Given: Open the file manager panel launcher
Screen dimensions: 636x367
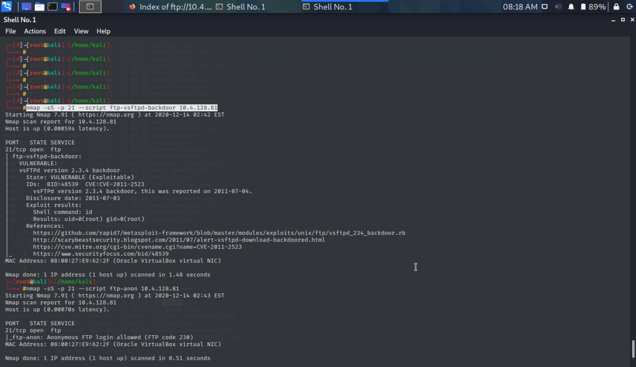Looking at the screenshot, I should [x=39, y=7].
